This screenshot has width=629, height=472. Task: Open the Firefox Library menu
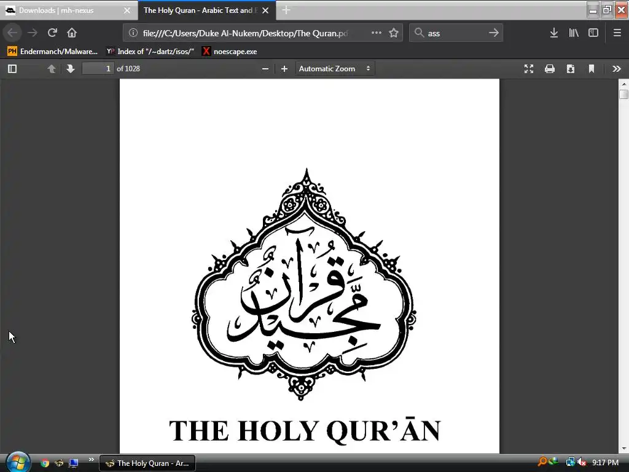[574, 33]
